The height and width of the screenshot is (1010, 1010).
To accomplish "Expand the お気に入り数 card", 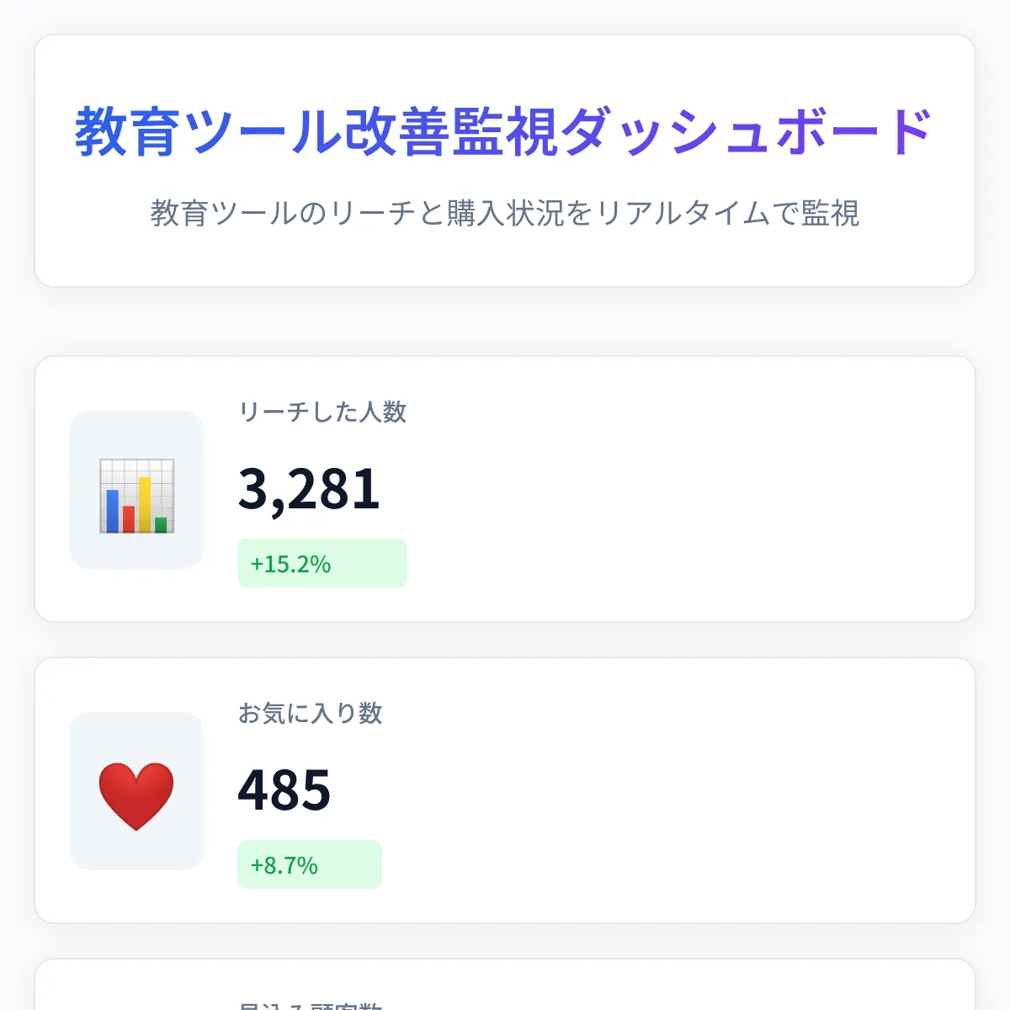I will coord(505,789).
